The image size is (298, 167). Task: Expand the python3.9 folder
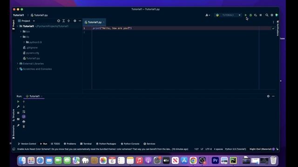(24, 42)
